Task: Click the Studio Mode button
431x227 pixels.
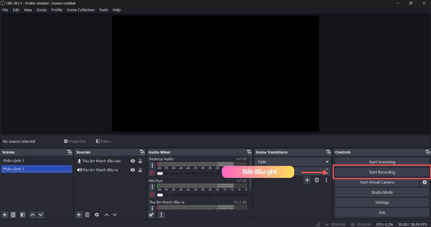Action: point(382,193)
